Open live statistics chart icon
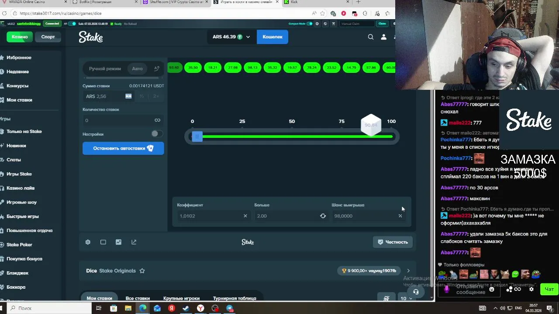Viewport: 559px width, 314px height. (118, 242)
